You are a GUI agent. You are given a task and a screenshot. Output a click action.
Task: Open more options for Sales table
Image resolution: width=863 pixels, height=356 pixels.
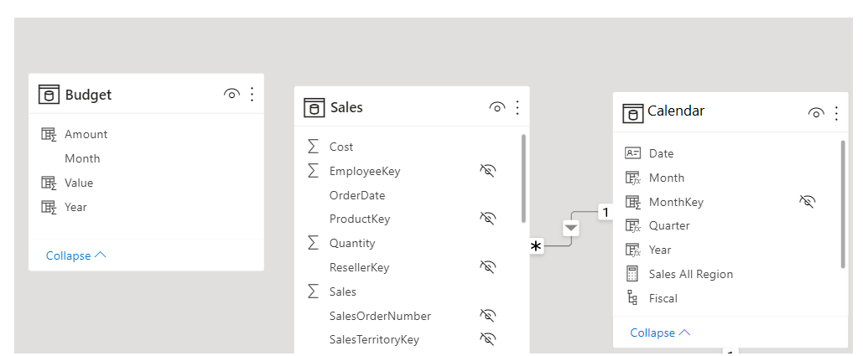click(517, 107)
